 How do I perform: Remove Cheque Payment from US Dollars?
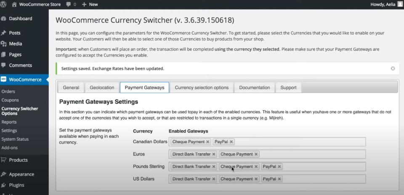point(256,179)
